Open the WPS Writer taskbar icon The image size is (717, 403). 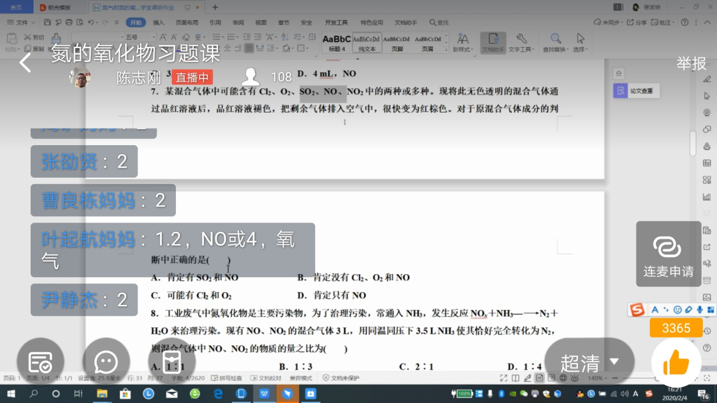point(264,394)
